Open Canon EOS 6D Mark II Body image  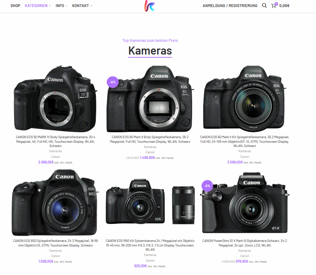pos(150,98)
